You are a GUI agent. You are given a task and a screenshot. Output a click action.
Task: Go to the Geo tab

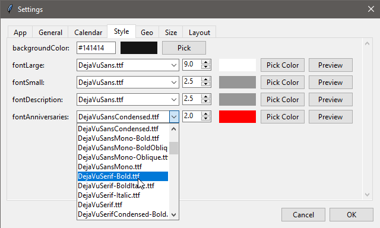tap(147, 32)
